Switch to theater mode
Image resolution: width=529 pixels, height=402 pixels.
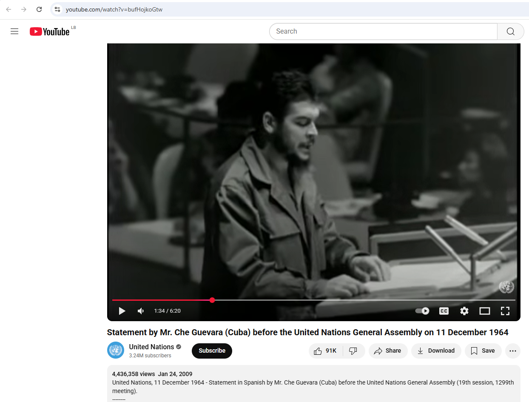click(484, 311)
